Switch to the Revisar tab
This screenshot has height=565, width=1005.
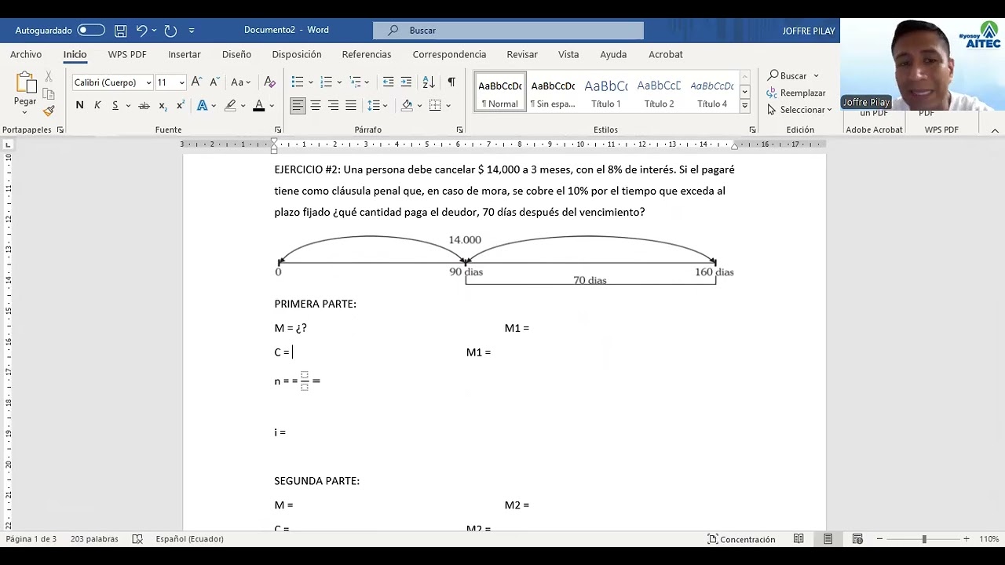click(522, 54)
